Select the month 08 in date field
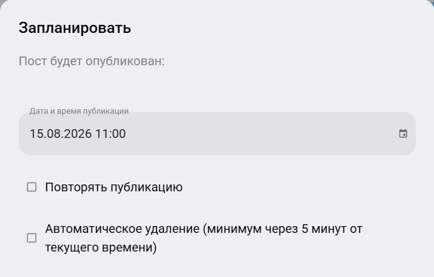This screenshot has width=434, height=277. coord(53,134)
